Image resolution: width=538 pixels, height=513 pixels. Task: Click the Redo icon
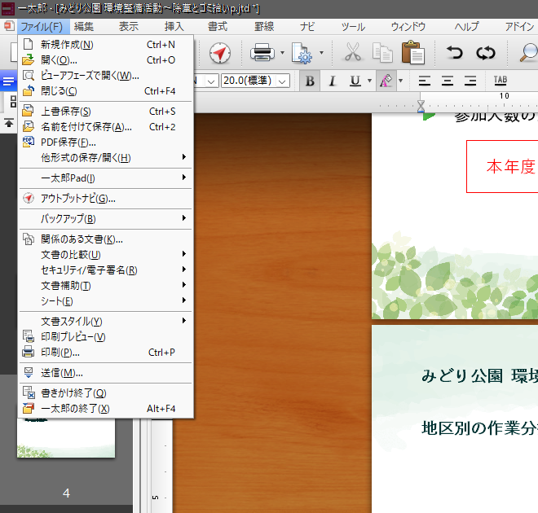tap(486, 53)
